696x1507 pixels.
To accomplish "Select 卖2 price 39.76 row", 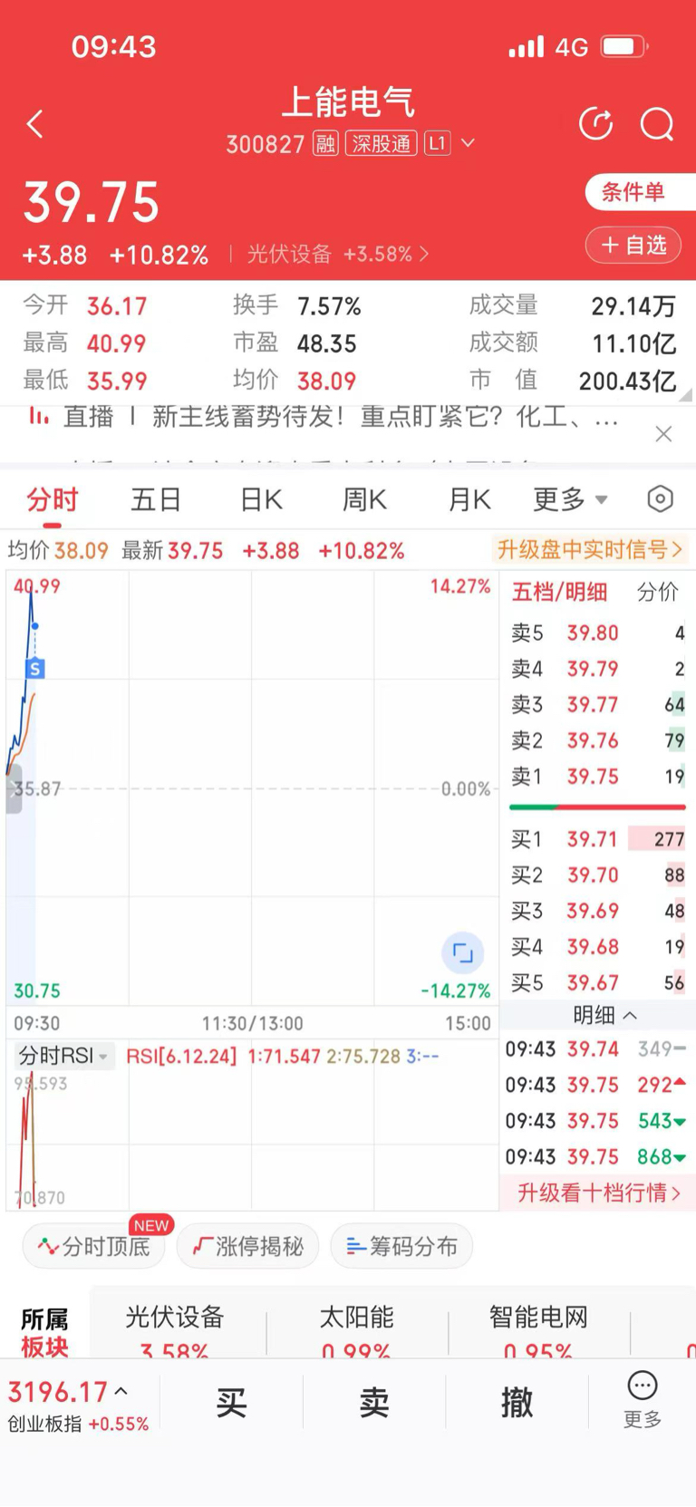I will 598,740.
